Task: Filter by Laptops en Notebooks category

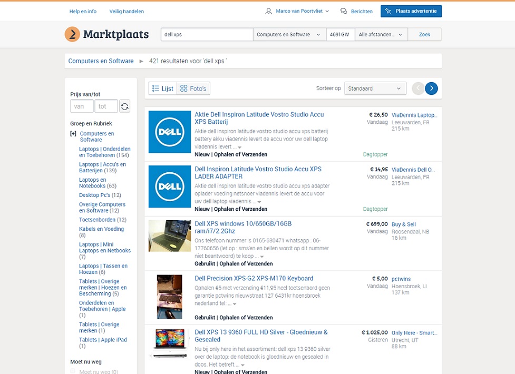Action: click(x=98, y=183)
